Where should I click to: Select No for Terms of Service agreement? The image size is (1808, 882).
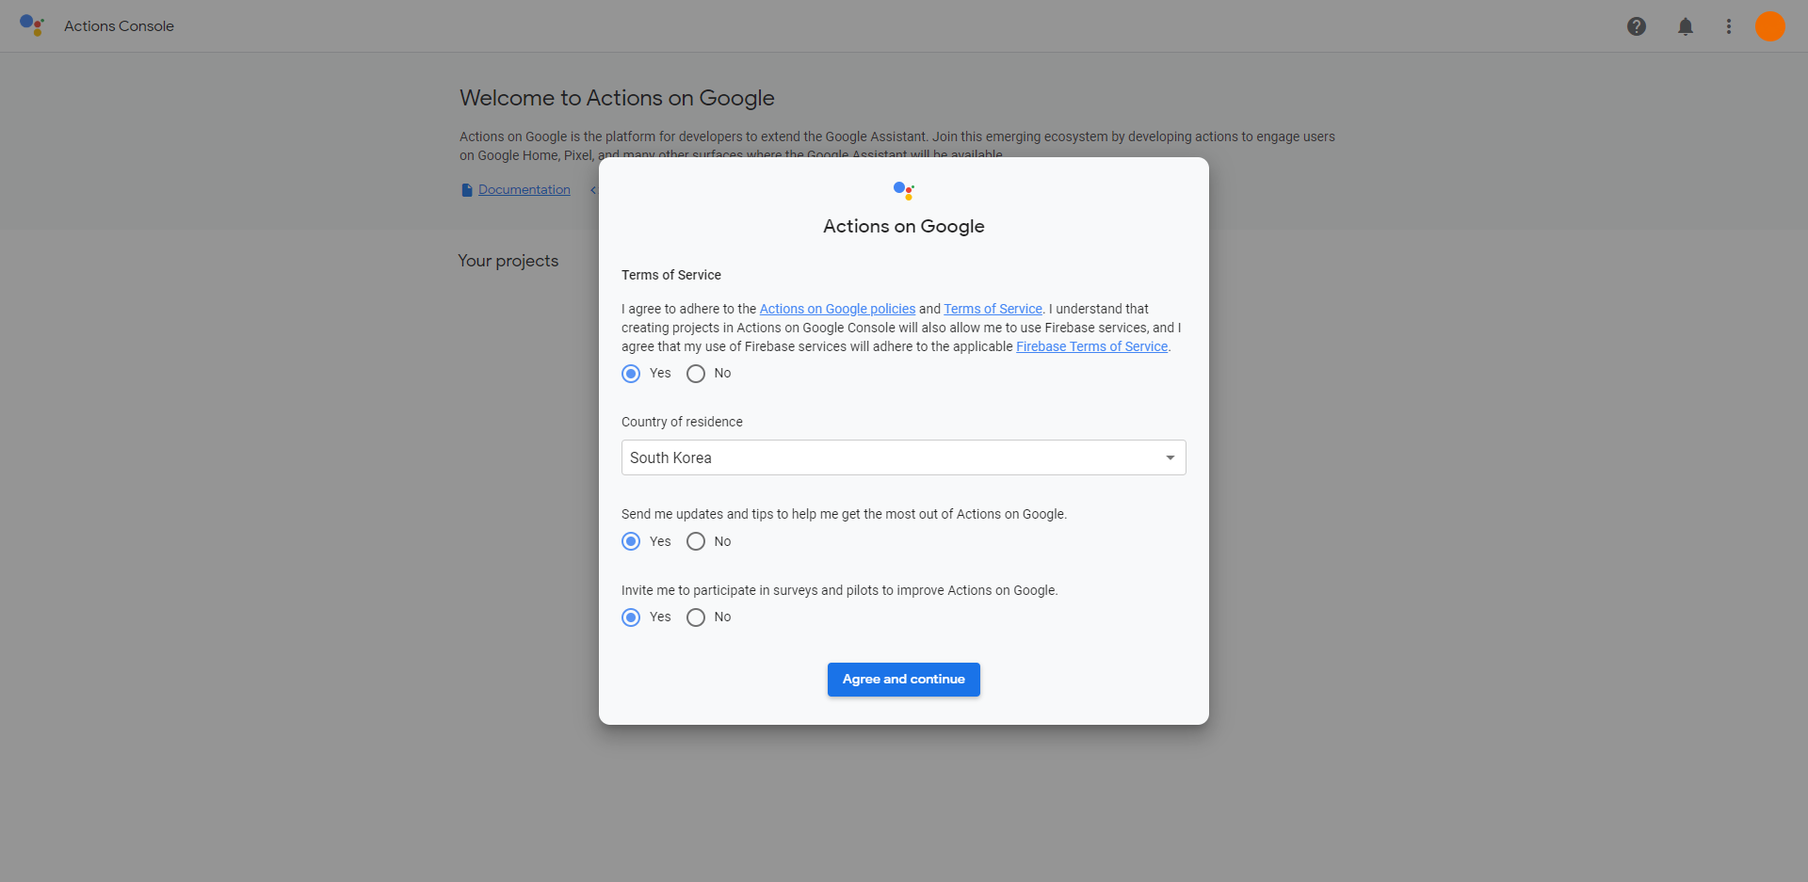696,374
